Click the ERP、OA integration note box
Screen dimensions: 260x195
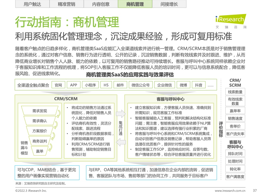151,173
